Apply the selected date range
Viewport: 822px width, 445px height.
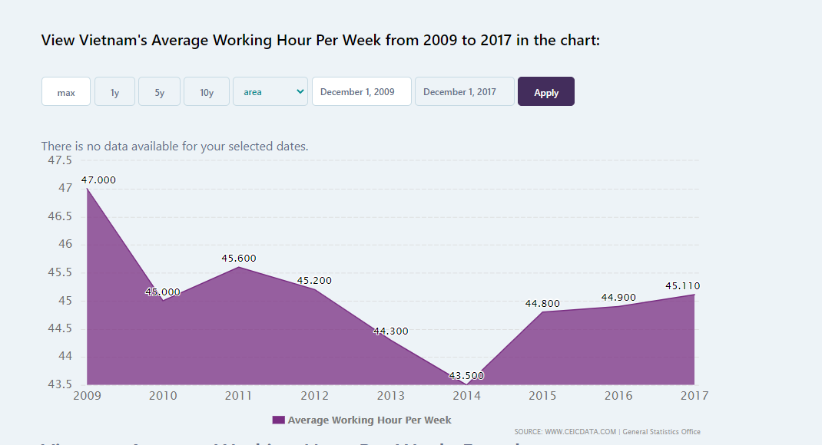(546, 91)
